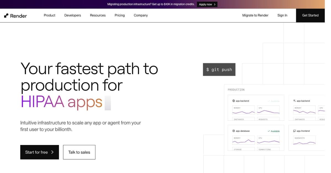Click the monitor icon beside app-frontend
331x173 pixels.
(x=294, y=131)
